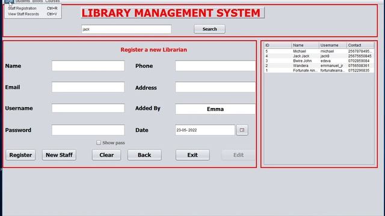Click into the Phone field
This screenshot has width=385, height=216.
tap(215, 66)
